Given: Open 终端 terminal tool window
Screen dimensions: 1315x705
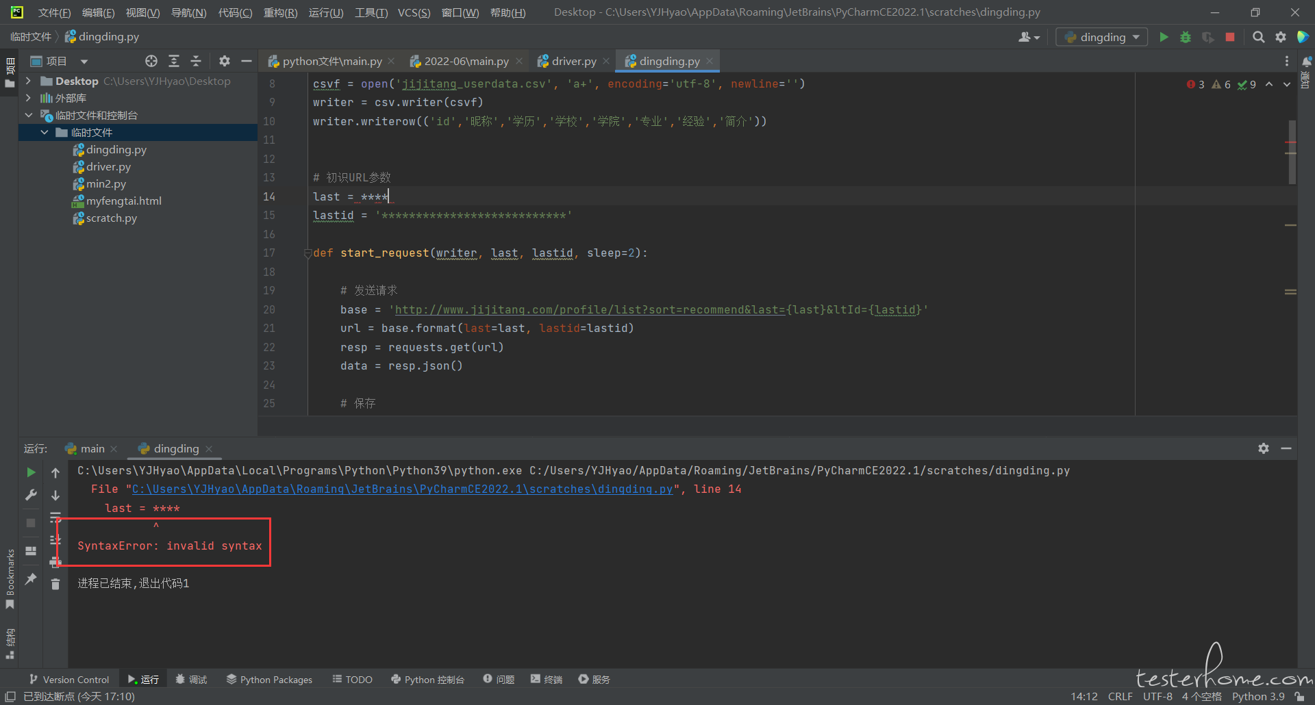Looking at the screenshot, I should coord(546,679).
